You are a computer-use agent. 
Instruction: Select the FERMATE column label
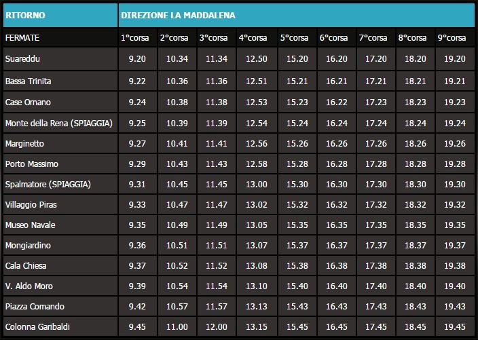[22, 37]
